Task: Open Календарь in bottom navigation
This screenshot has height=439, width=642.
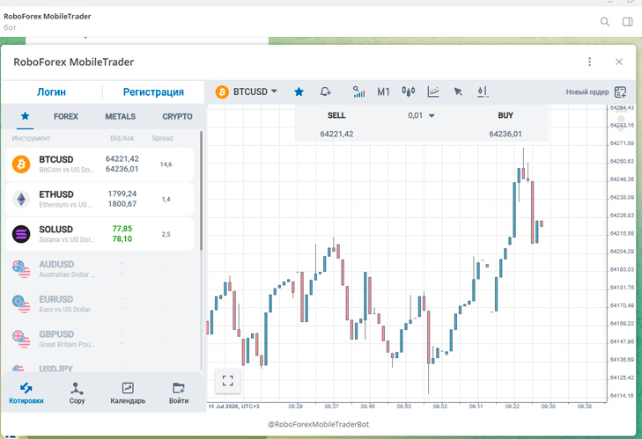Action: (128, 392)
